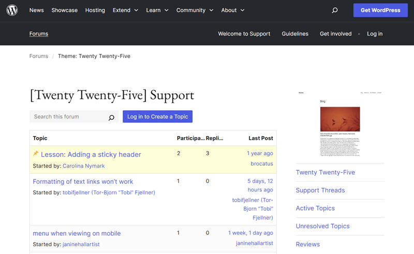414x254 pixels.
Task: Open the Guidelines page
Action: pos(295,34)
